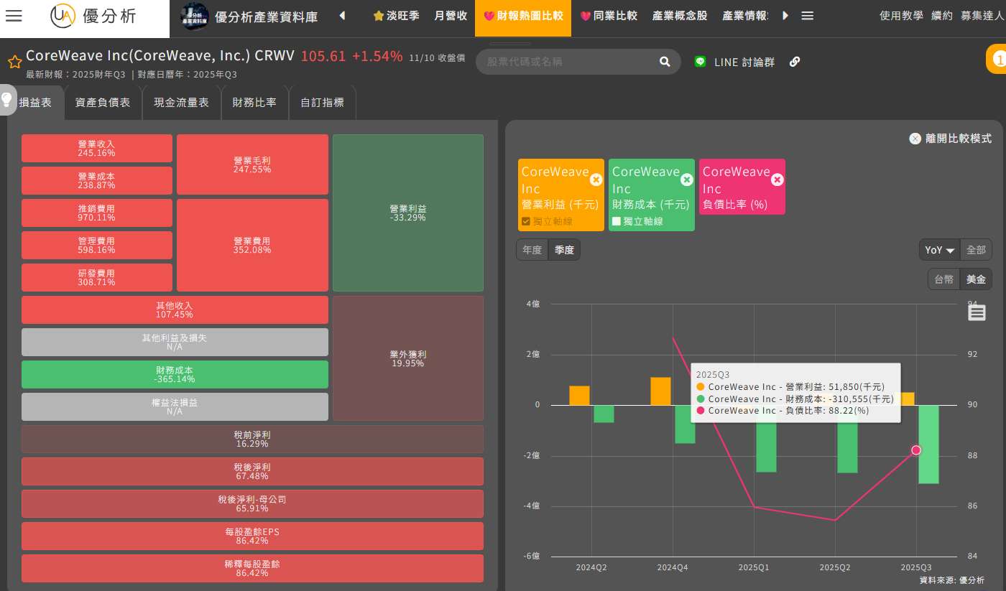The width and height of the screenshot is (1006, 591).
Task: Switch to the 資產負債表 tab
Action: pos(103,103)
